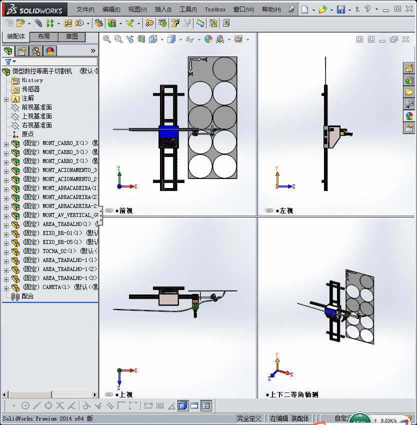Screen dimensions: 417x425
Task: Click the >> chevron to expand the panel toolbar
Action: click(92, 50)
